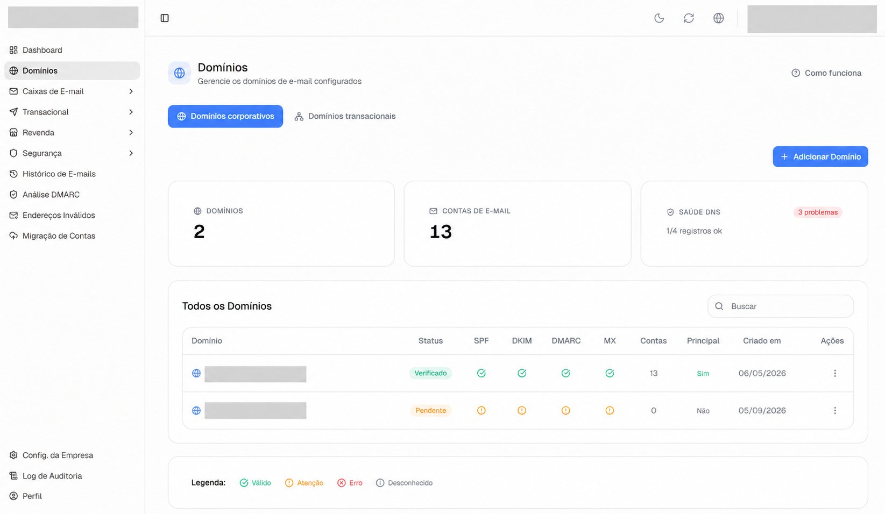The height and width of the screenshot is (514, 885).
Task: Expand Caixas de E-mail submenu chevron
Action: coord(131,91)
